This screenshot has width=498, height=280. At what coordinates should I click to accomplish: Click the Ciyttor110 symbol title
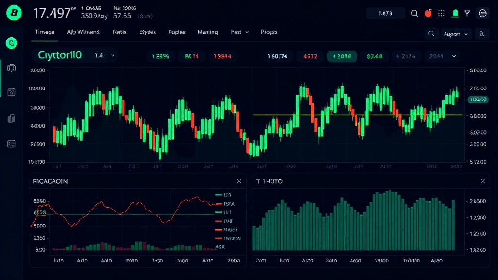click(60, 55)
